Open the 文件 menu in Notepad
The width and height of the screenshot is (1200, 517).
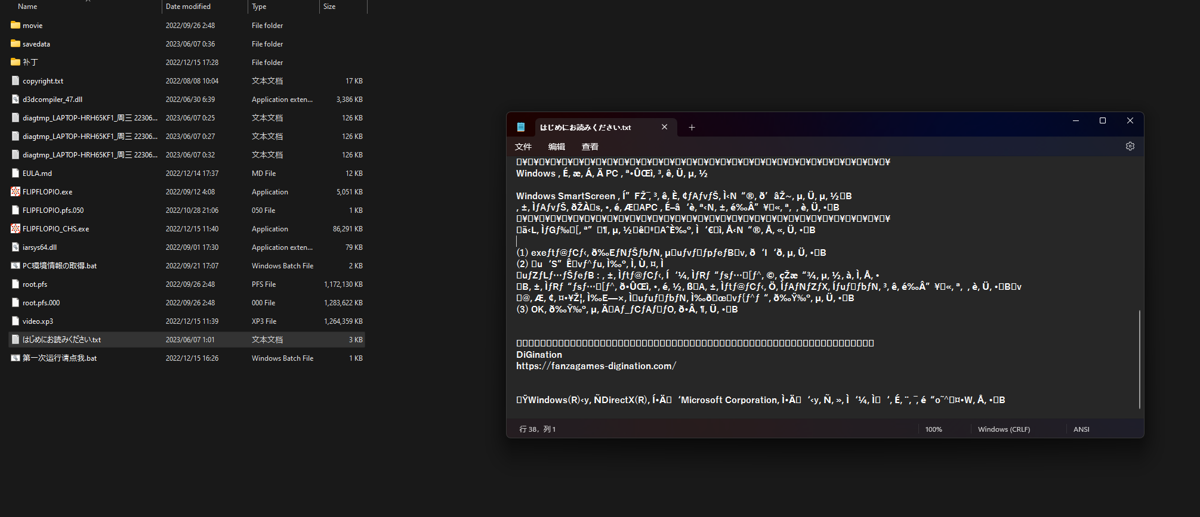(523, 147)
